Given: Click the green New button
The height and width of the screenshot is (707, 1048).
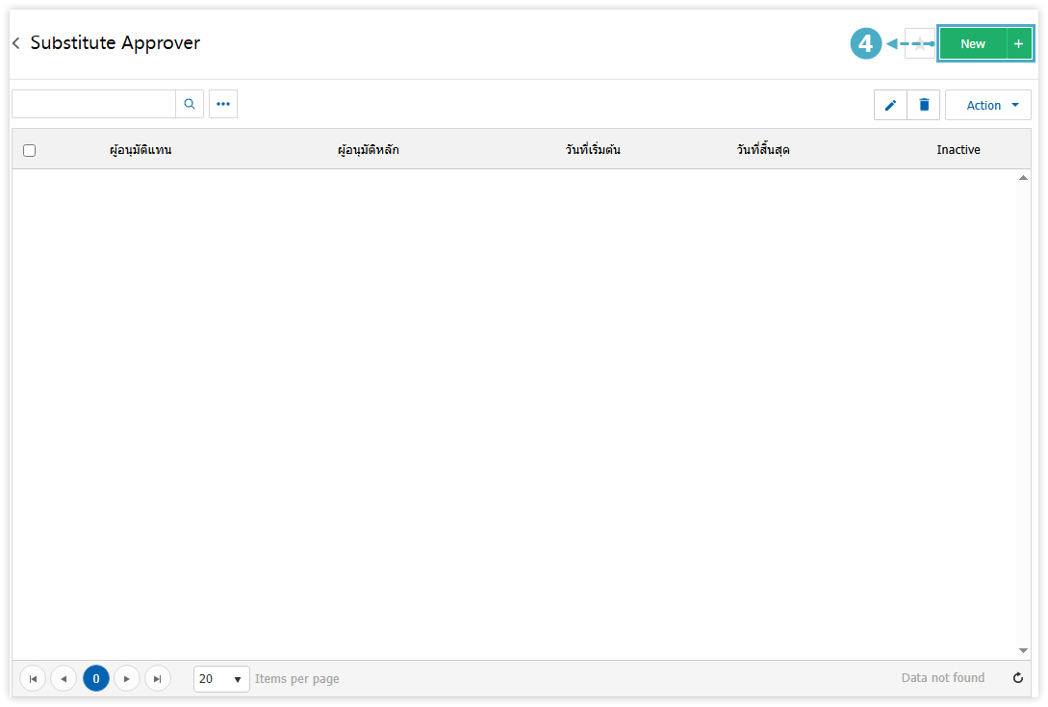Looking at the screenshot, I should pyautogui.click(x=972, y=43).
